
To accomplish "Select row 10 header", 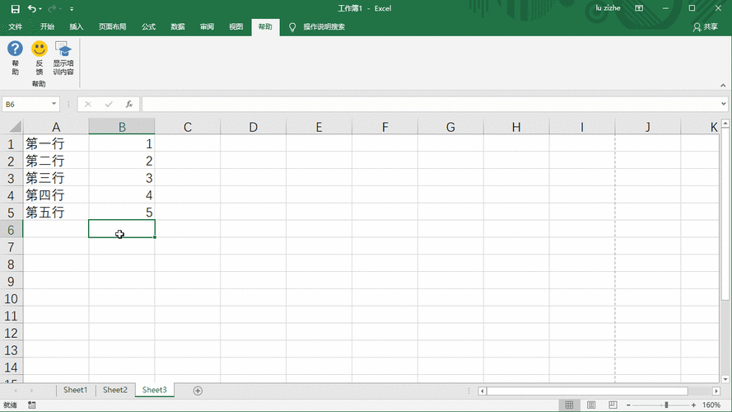I will [12, 298].
